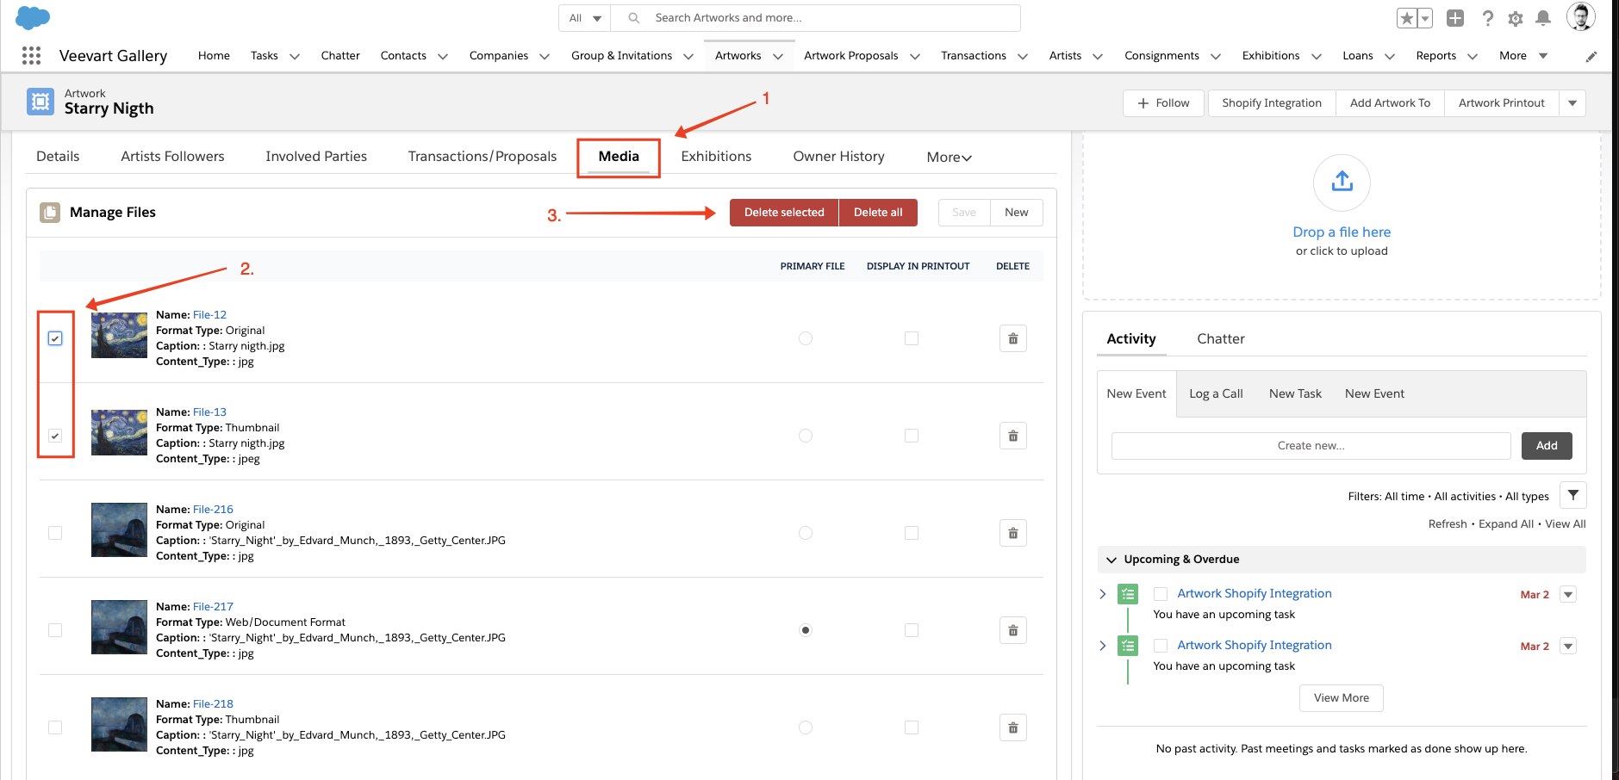Expand the first Artwork Shopify Integration task
Viewport: 1619px width, 780px height.
(1103, 594)
